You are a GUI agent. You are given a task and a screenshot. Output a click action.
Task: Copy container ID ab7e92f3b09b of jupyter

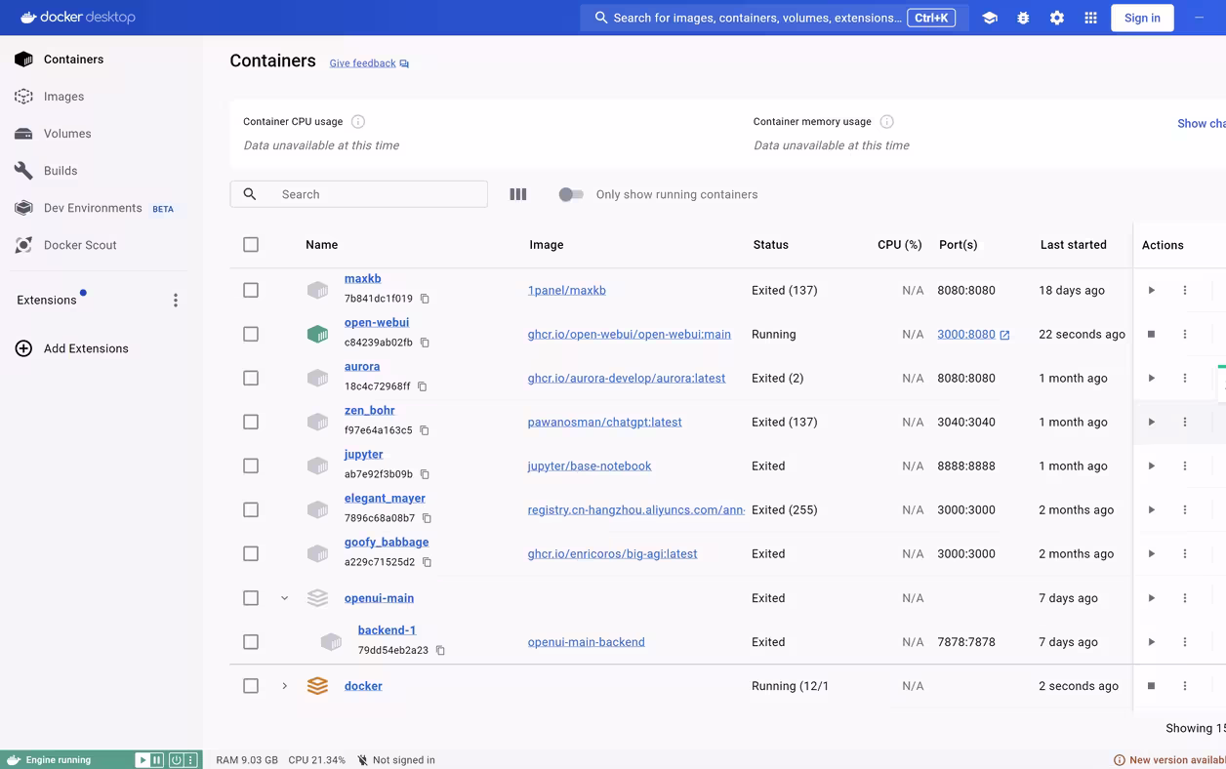coord(425,474)
